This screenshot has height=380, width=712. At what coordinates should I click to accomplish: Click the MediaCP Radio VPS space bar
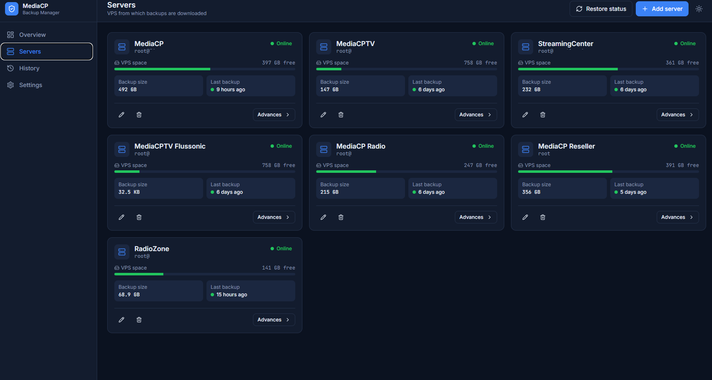point(407,172)
